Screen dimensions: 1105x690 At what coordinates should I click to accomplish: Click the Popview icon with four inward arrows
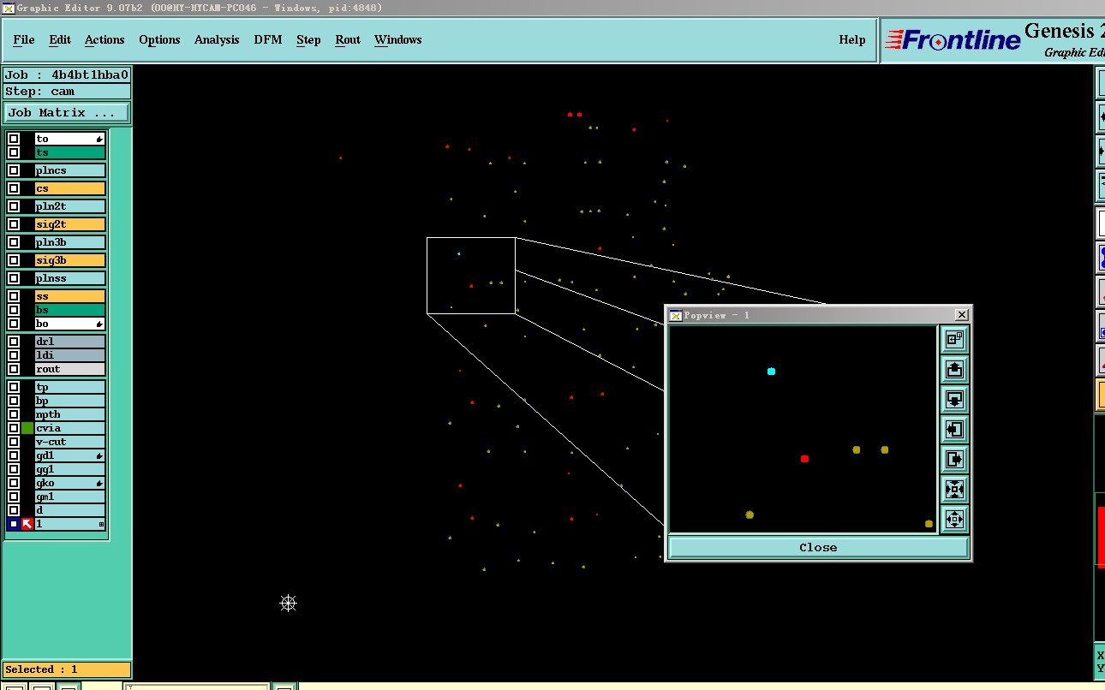954,490
